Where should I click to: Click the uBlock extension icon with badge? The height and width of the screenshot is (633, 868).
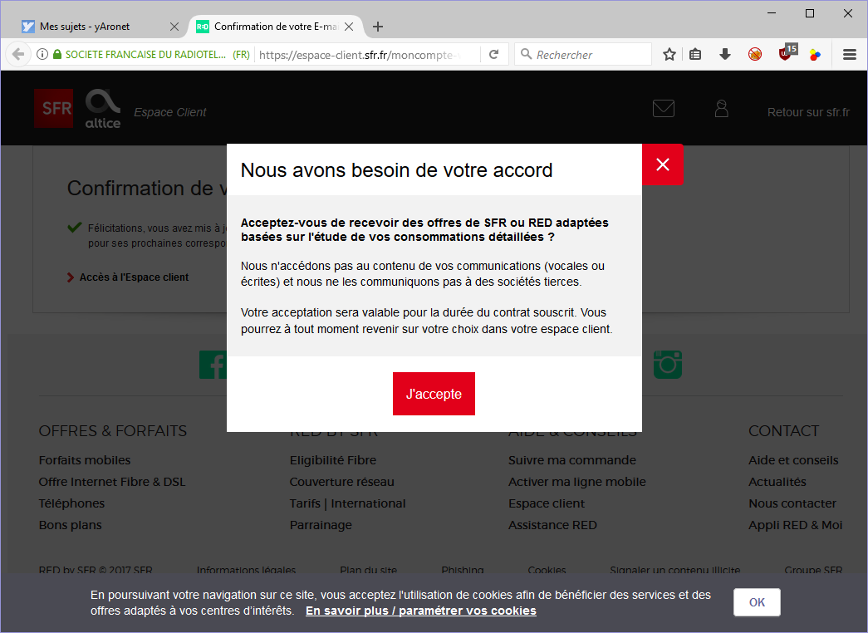coord(785,55)
